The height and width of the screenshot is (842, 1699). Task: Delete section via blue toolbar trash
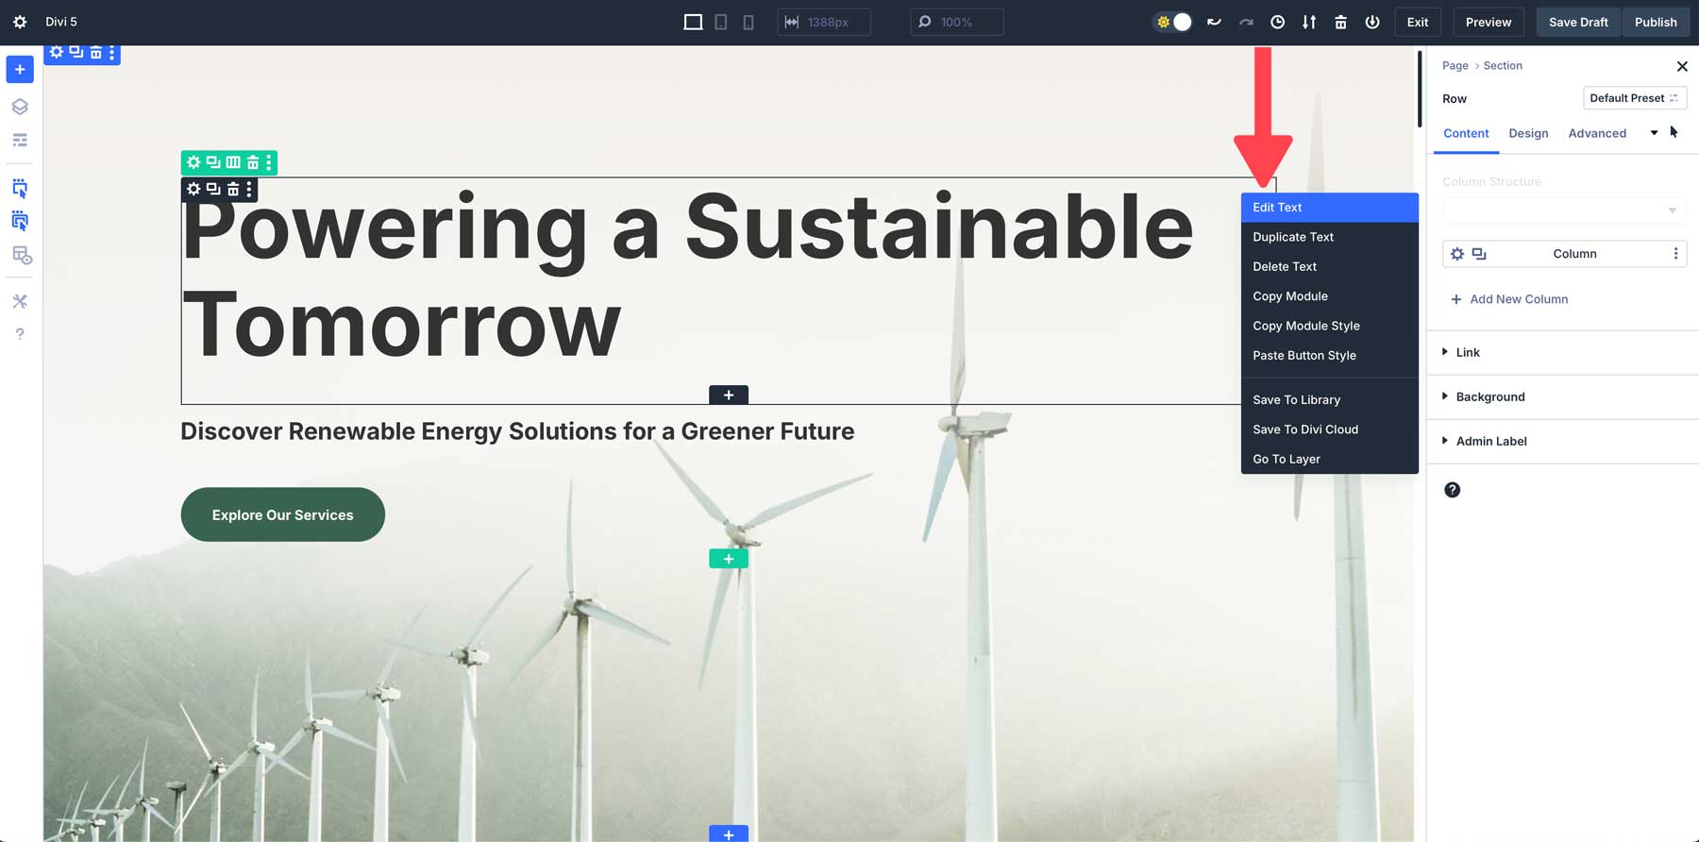(95, 53)
